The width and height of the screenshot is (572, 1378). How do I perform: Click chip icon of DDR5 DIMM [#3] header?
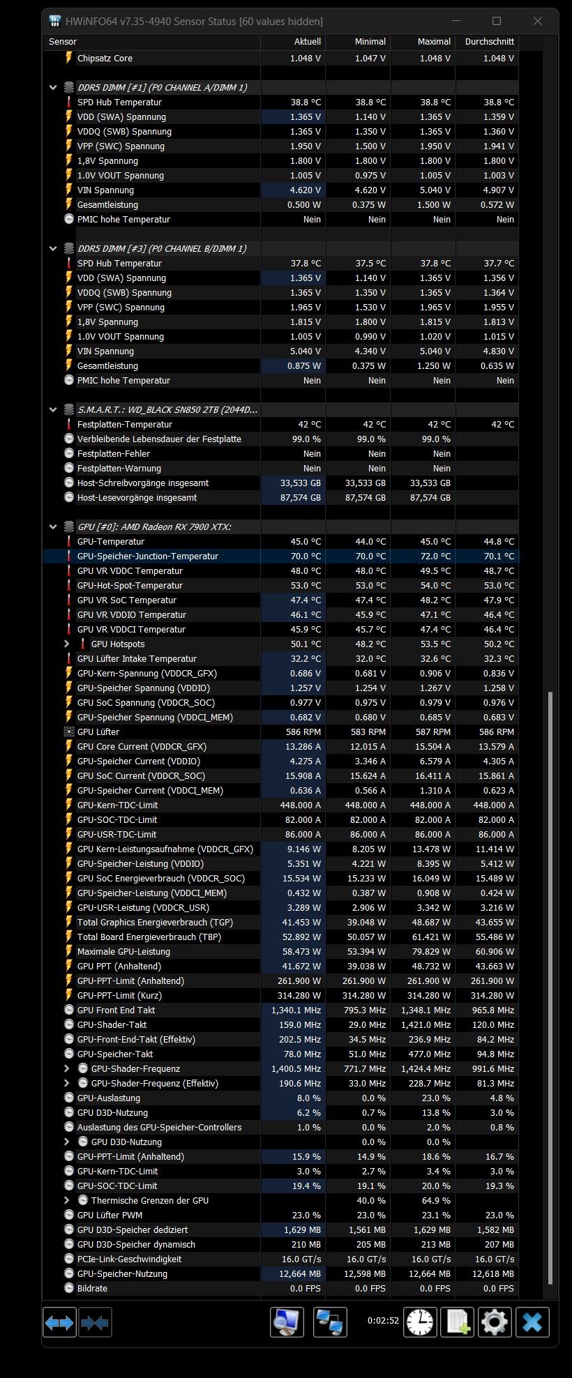(68, 249)
